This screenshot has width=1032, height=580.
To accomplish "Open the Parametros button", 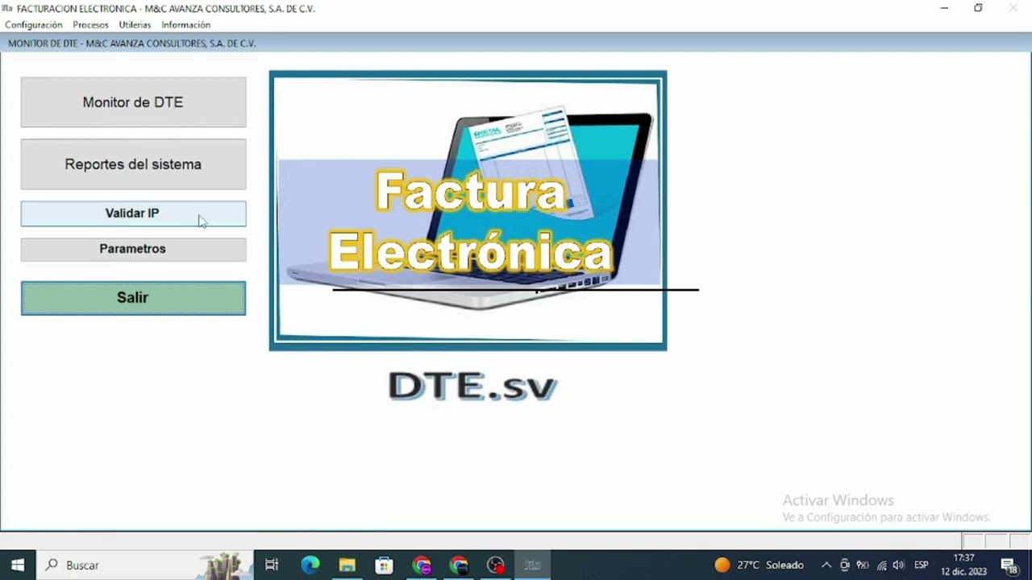I will (x=133, y=249).
